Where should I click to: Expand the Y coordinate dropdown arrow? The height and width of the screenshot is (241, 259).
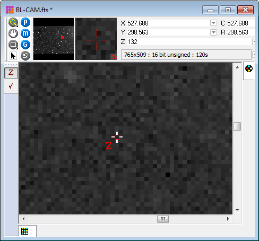point(213,32)
